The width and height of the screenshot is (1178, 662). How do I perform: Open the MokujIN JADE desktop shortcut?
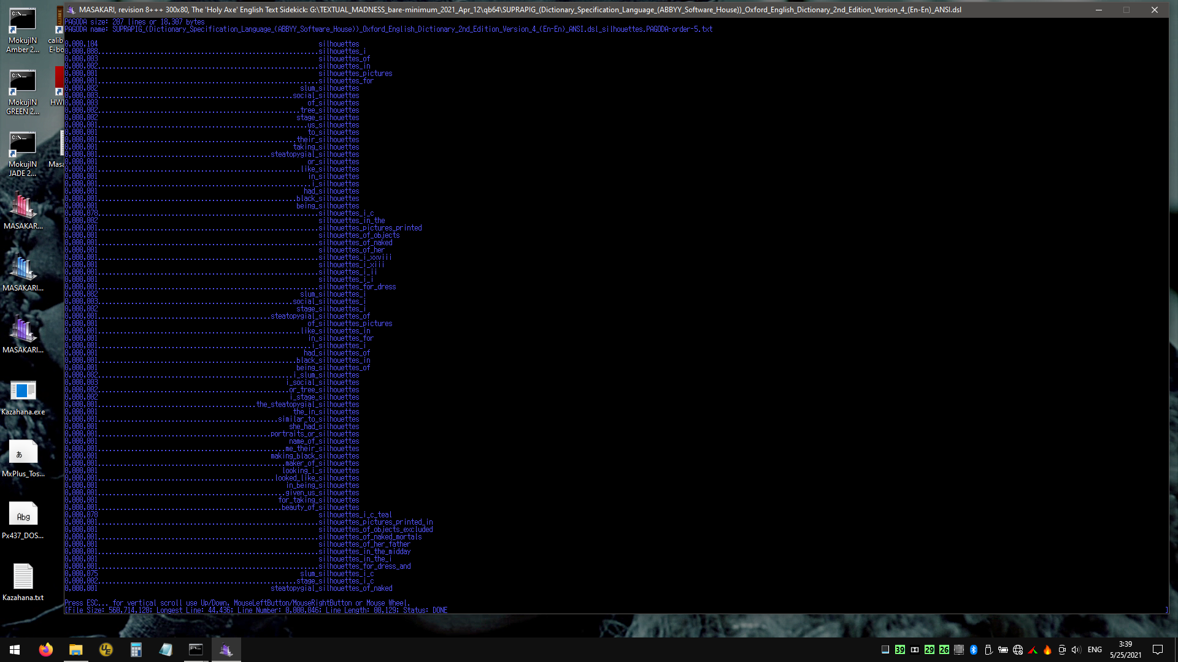(23, 154)
